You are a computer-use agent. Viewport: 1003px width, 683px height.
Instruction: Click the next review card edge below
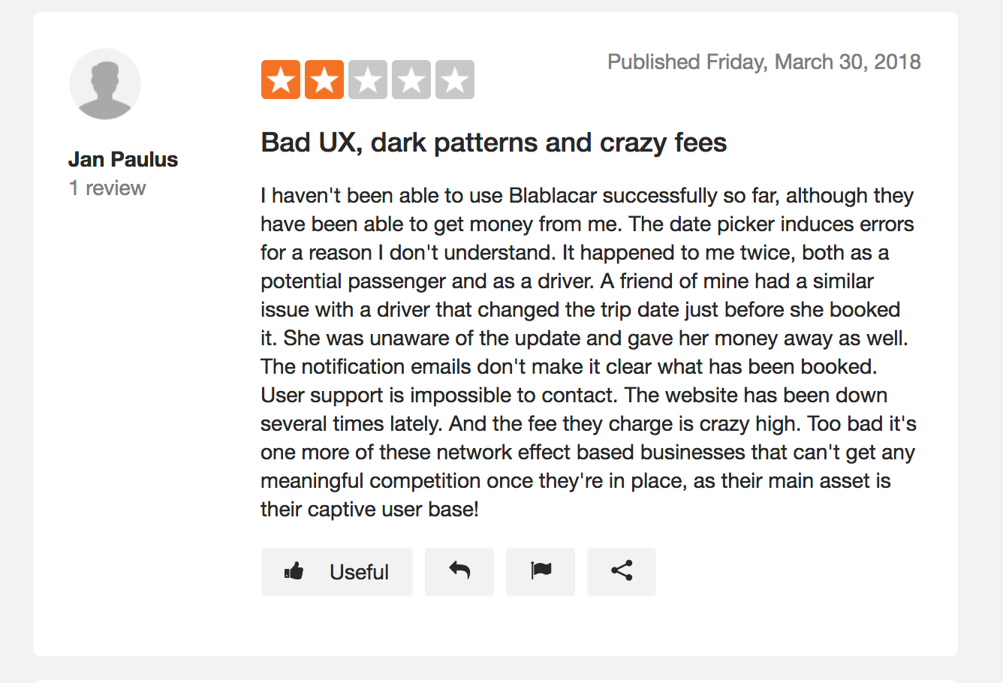(495, 680)
